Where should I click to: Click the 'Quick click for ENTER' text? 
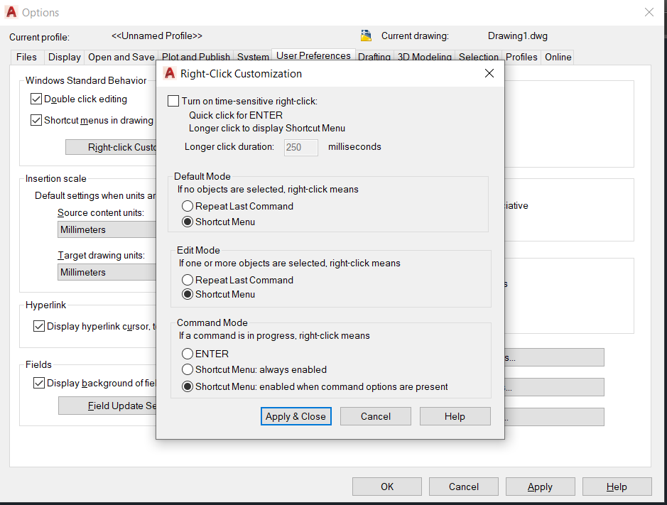point(236,115)
